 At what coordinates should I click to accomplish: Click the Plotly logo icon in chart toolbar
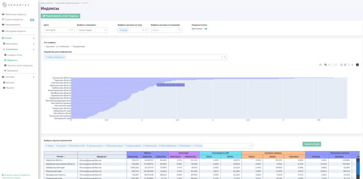pyautogui.click(x=357, y=65)
